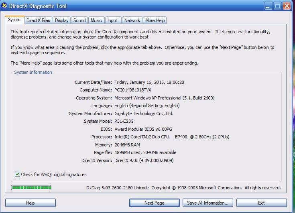The height and width of the screenshot is (213, 295).
Task: Switch to the Network tab
Action: coord(132,20)
